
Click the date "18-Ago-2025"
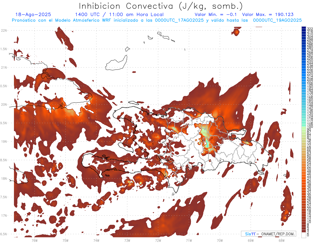click(33, 14)
